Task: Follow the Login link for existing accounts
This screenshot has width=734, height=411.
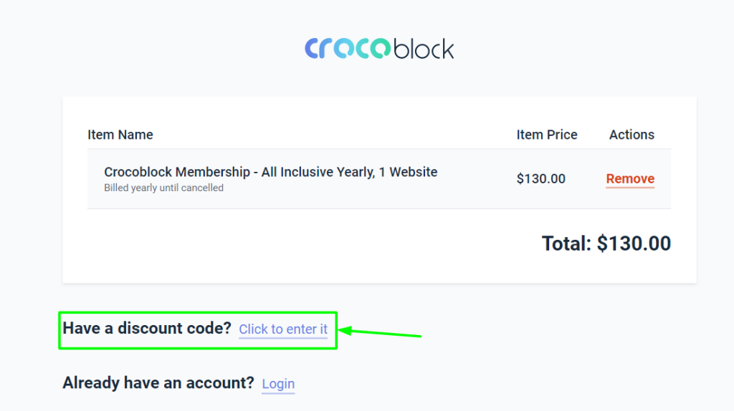Action: 278,384
